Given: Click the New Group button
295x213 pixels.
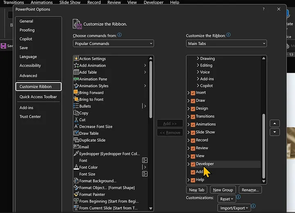Looking at the screenshot, I should [x=223, y=190].
